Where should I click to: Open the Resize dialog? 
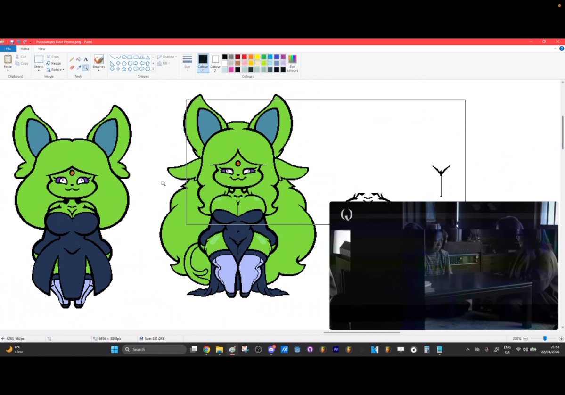tap(54, 63)
